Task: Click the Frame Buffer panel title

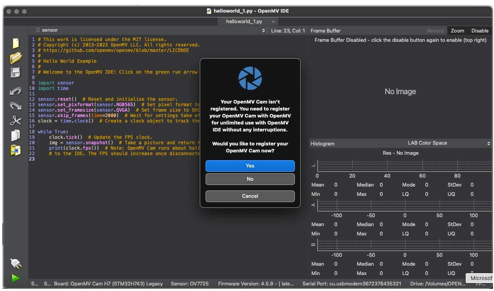Action: pos(325,31)
